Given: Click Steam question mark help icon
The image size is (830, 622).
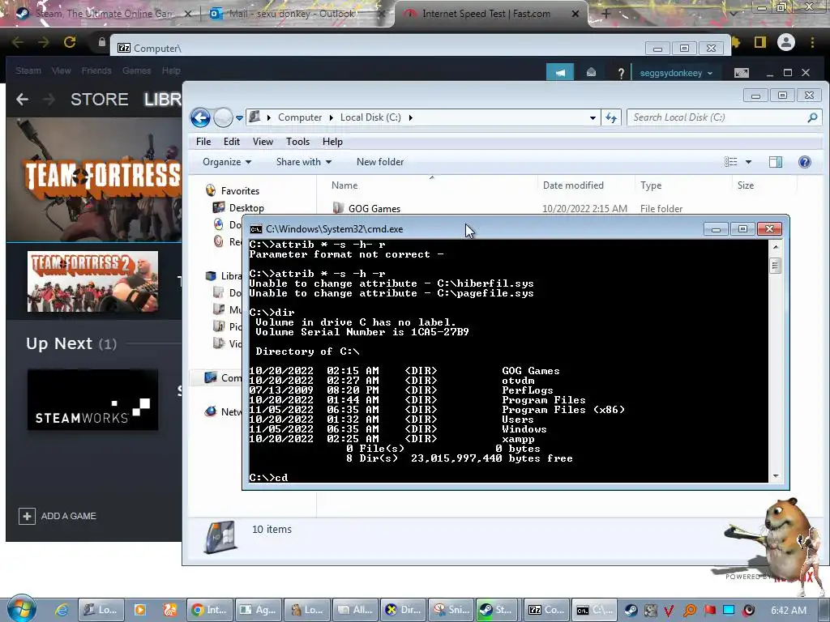Looking at the screenshot, I should (621, 73).
